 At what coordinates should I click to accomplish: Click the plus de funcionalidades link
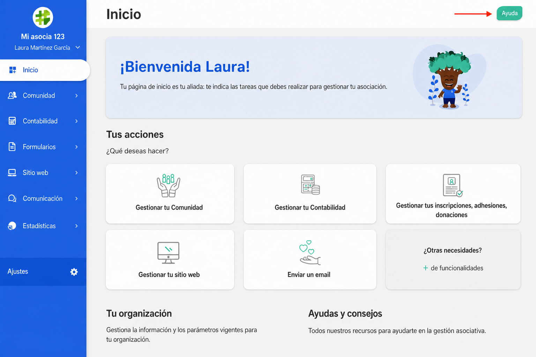click(x=453, y=268)
